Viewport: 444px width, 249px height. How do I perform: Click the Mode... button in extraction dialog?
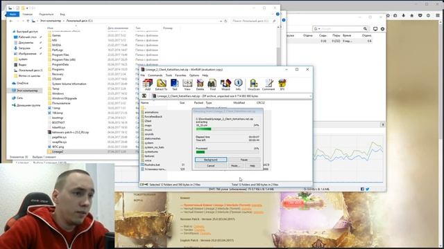[235, 166]
